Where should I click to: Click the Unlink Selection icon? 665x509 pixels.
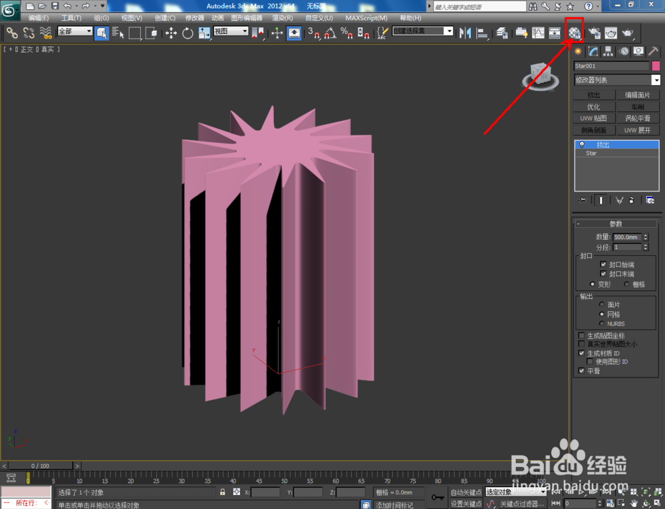click(x=29, y=33)
